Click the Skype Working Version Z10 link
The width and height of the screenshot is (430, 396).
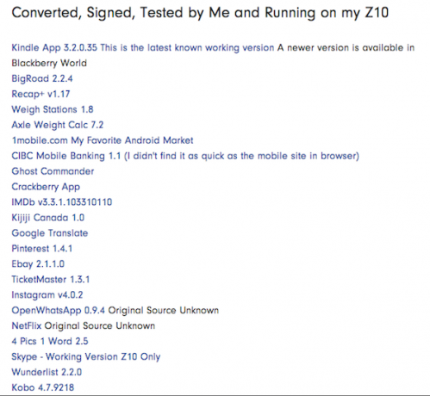[86, 357]
